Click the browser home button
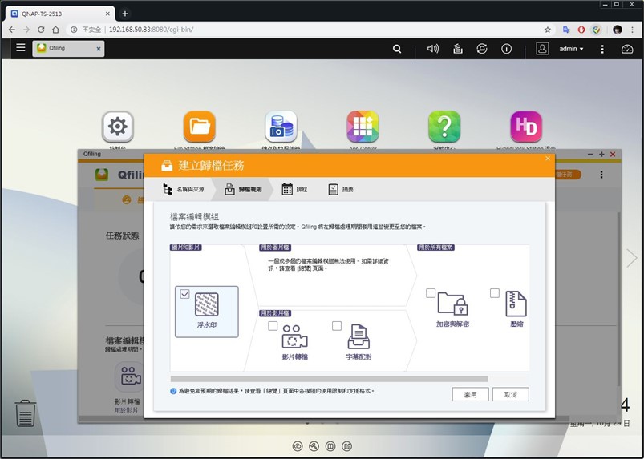This screenshot has height=459, width=644. (55, 30)
